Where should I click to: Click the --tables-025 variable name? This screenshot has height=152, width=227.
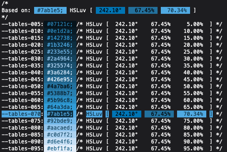[21, 52]
